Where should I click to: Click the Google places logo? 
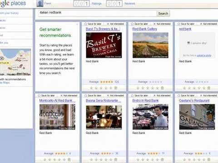tap(13, 3)
